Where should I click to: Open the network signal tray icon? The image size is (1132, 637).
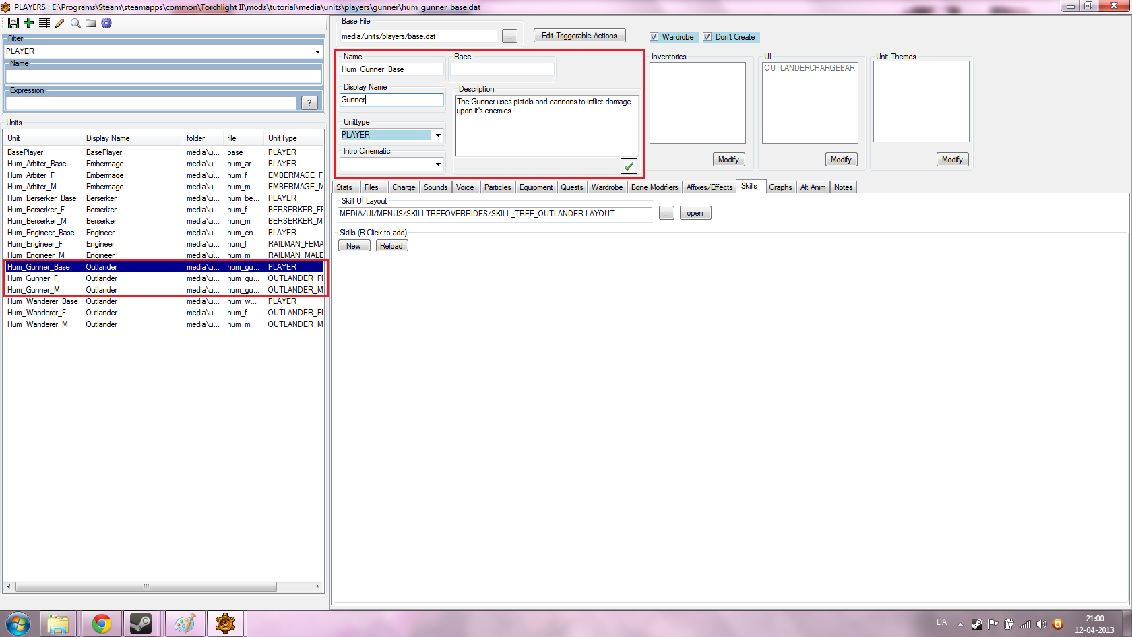click(x=1026, y=624)
